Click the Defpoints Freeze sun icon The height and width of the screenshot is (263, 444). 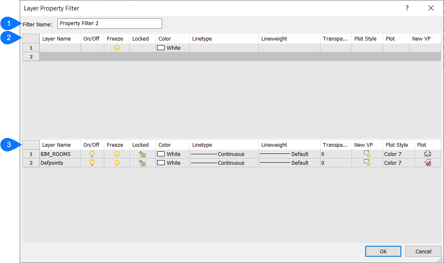pyautogui.click(x=117, y=163)
